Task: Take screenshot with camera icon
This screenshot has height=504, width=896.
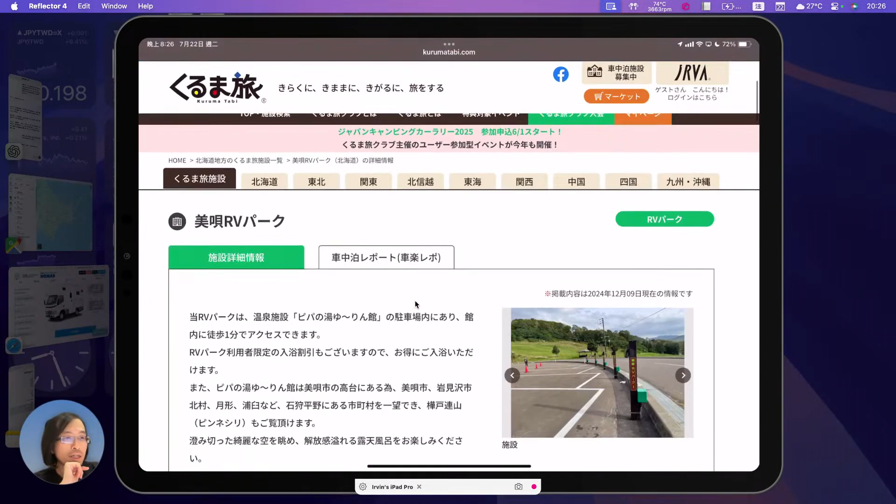Action: [x=518, y=487]
